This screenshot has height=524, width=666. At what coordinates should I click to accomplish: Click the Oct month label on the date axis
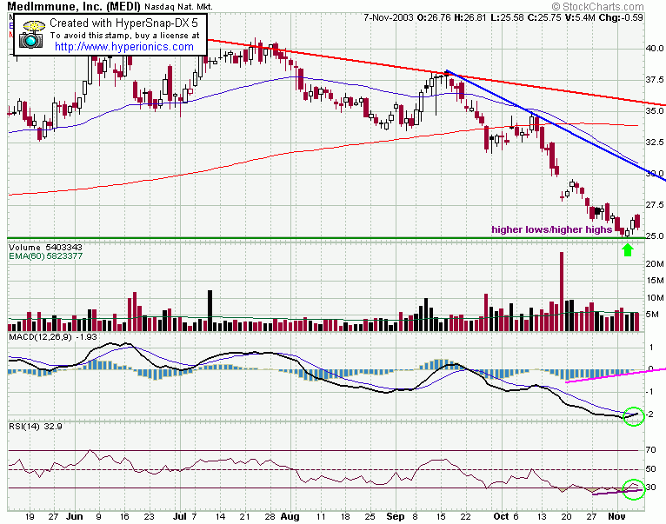pos(501,516)
